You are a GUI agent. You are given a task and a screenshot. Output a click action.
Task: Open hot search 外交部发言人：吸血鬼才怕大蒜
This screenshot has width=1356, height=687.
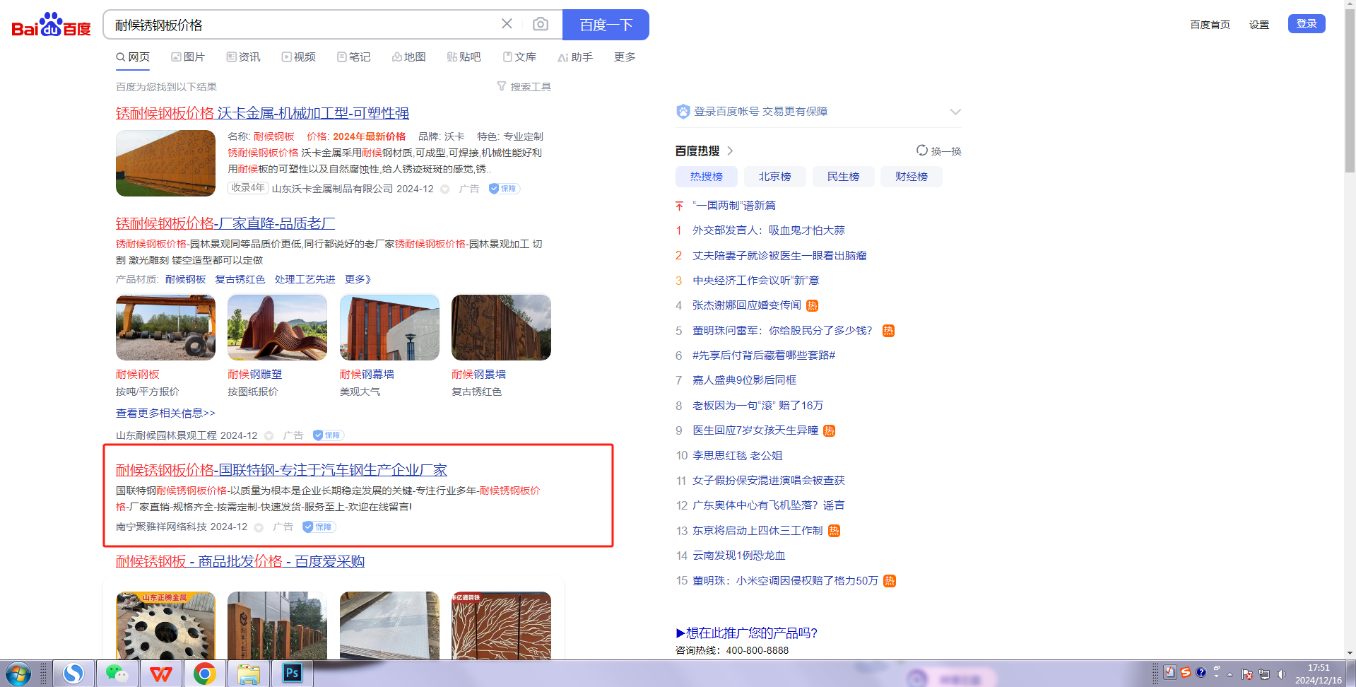click(769, 230)
